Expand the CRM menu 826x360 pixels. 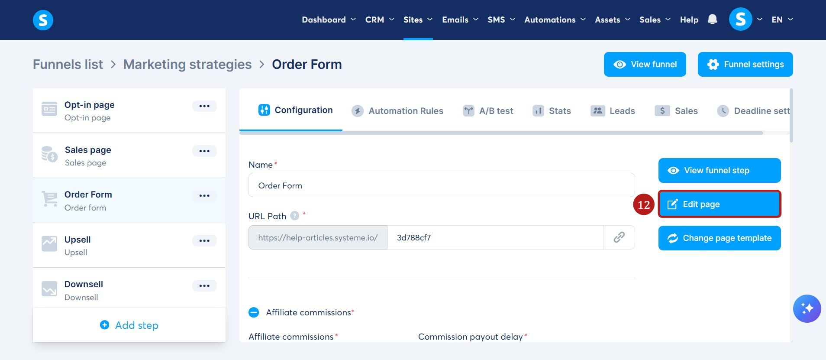[x=380, y=19]
